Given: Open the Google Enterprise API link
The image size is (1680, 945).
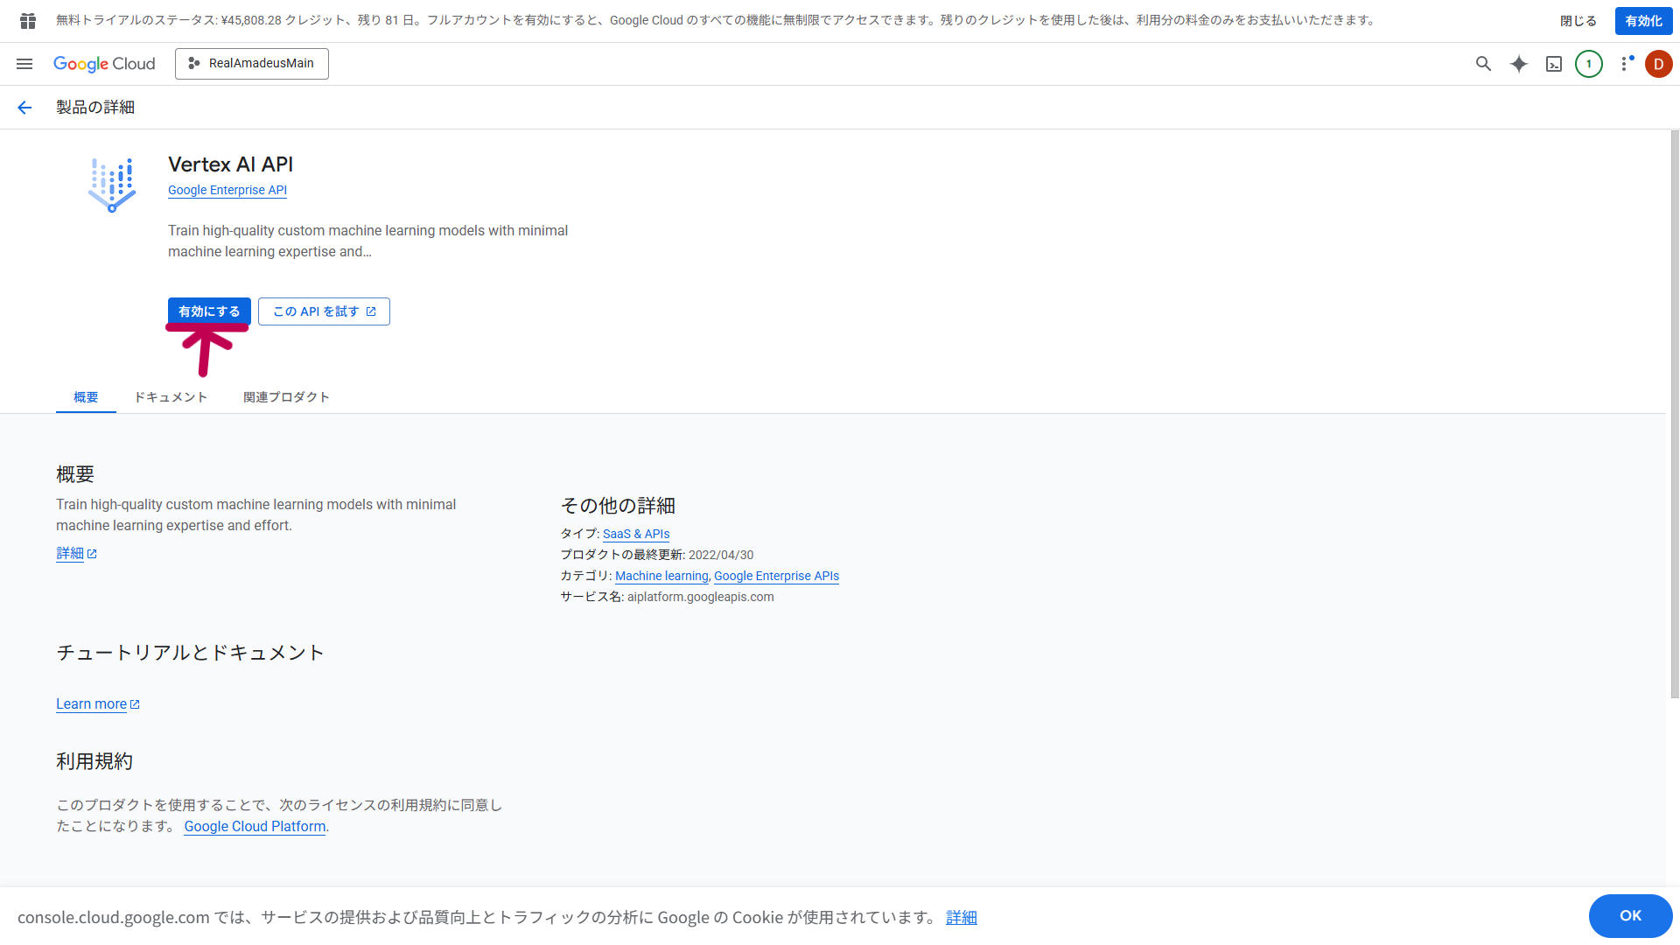Looking at the screenshot, I should coord(227,190).
